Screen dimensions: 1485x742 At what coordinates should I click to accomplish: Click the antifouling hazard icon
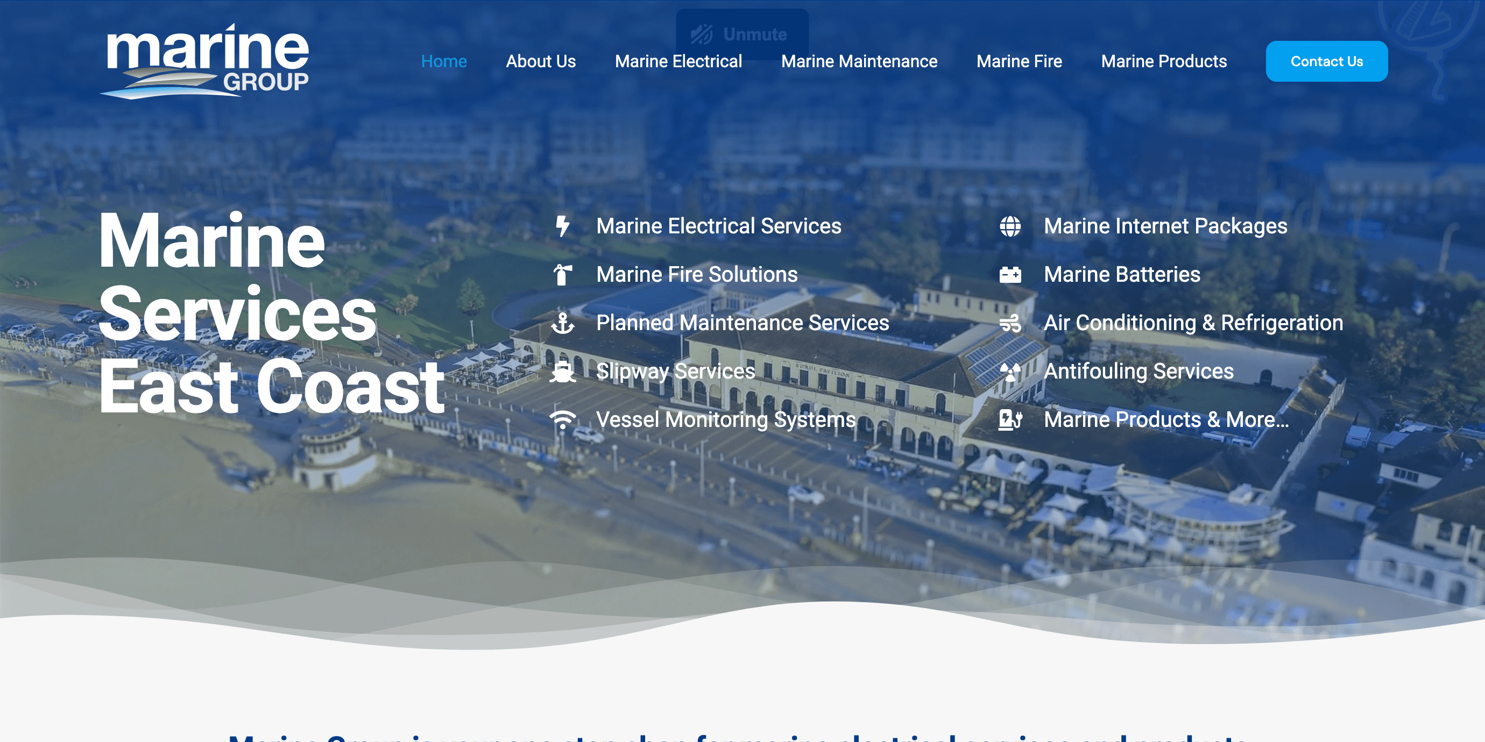tap(1010, 372)
